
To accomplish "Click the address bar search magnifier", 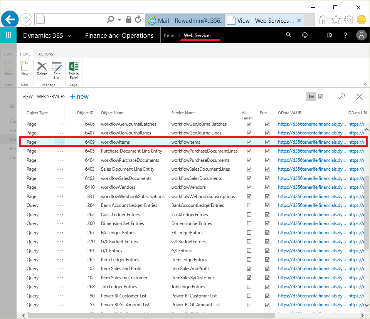I will [x=110, y=19].
